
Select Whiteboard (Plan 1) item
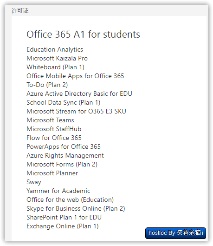coord(55,67)
